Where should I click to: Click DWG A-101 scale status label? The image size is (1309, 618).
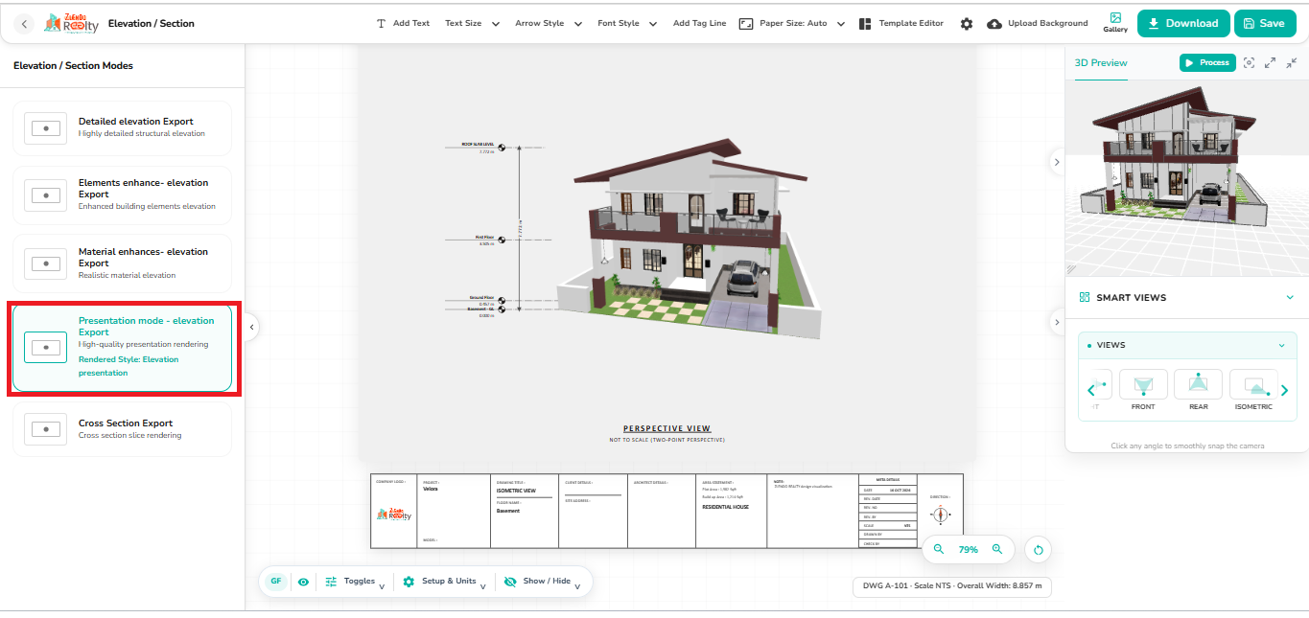click(951, 585)
